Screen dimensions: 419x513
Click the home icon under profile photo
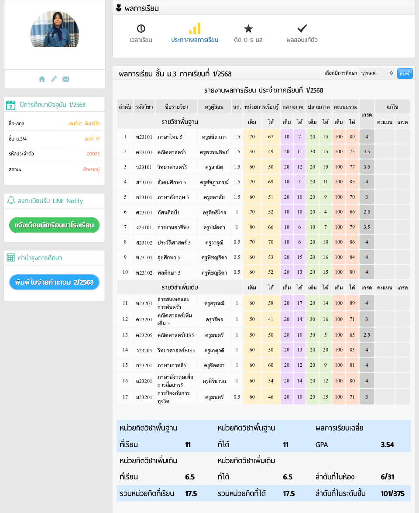tap(42, 79)
